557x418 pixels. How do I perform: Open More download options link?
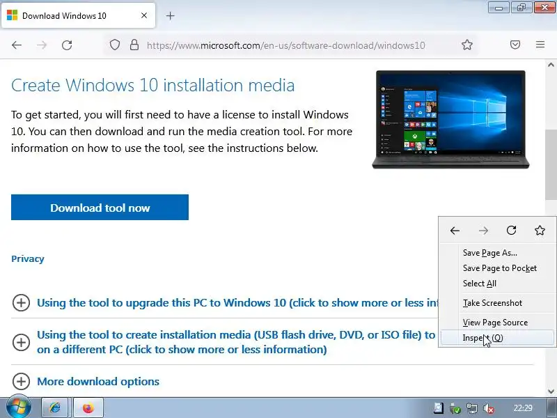click(x=98, y=381)
